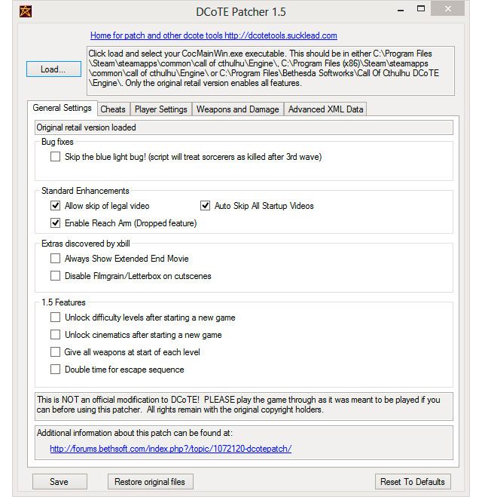Go to the Advanced XML Data tab

pyautogui.click(x=325, y=109)
